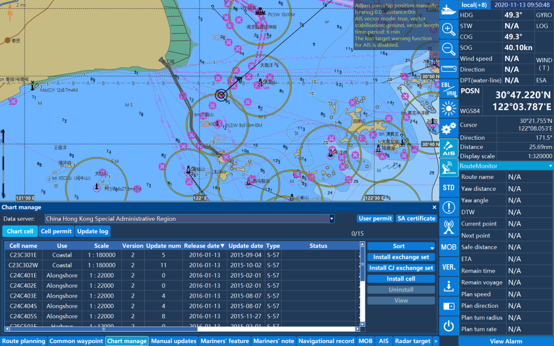Switch to STD standard display
554x346 pixels.
448,187
